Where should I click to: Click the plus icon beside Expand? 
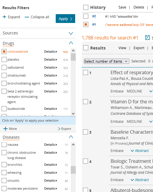pyautogui.click(x=4, y=17)
